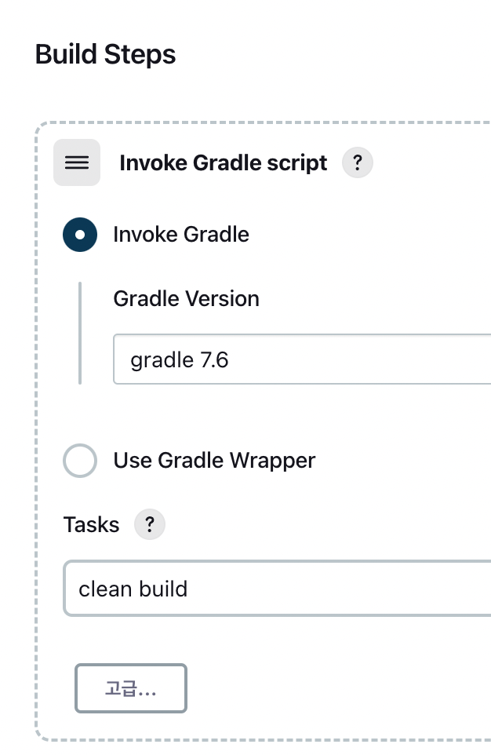Click the vertical indent bar beside Gradle Version
Screen dimensions: 491x755
(80, 334)
